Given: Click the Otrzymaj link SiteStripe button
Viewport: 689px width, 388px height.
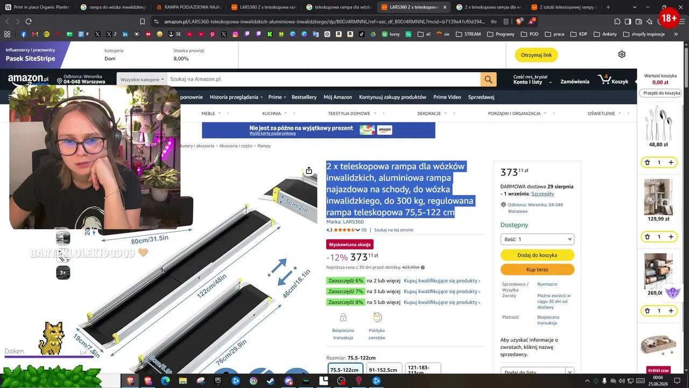Looking at the screenshot, I should 536,55.
